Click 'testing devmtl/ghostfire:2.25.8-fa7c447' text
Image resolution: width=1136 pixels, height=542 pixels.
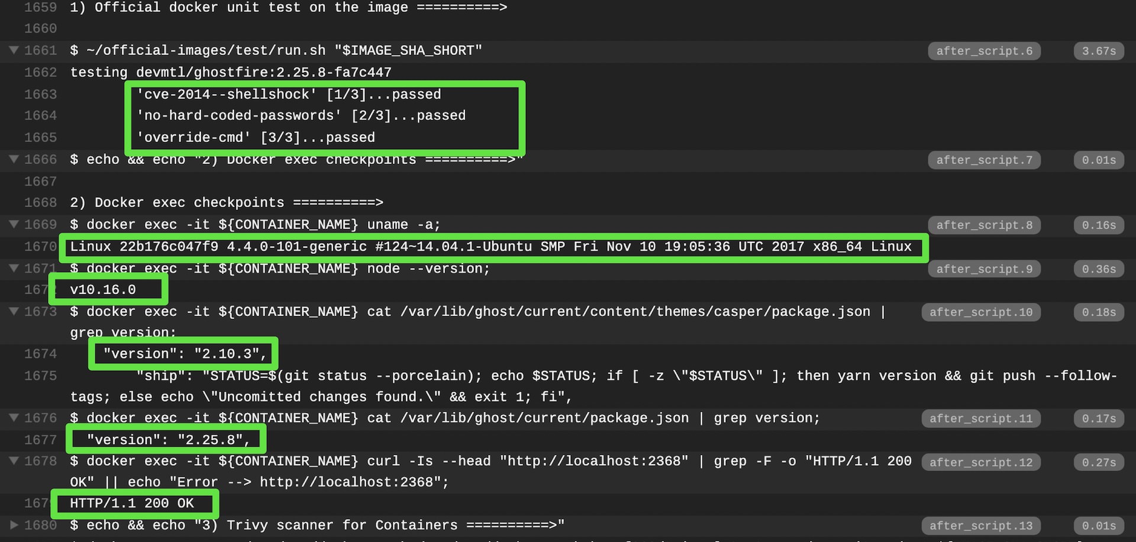coord(231,72)
